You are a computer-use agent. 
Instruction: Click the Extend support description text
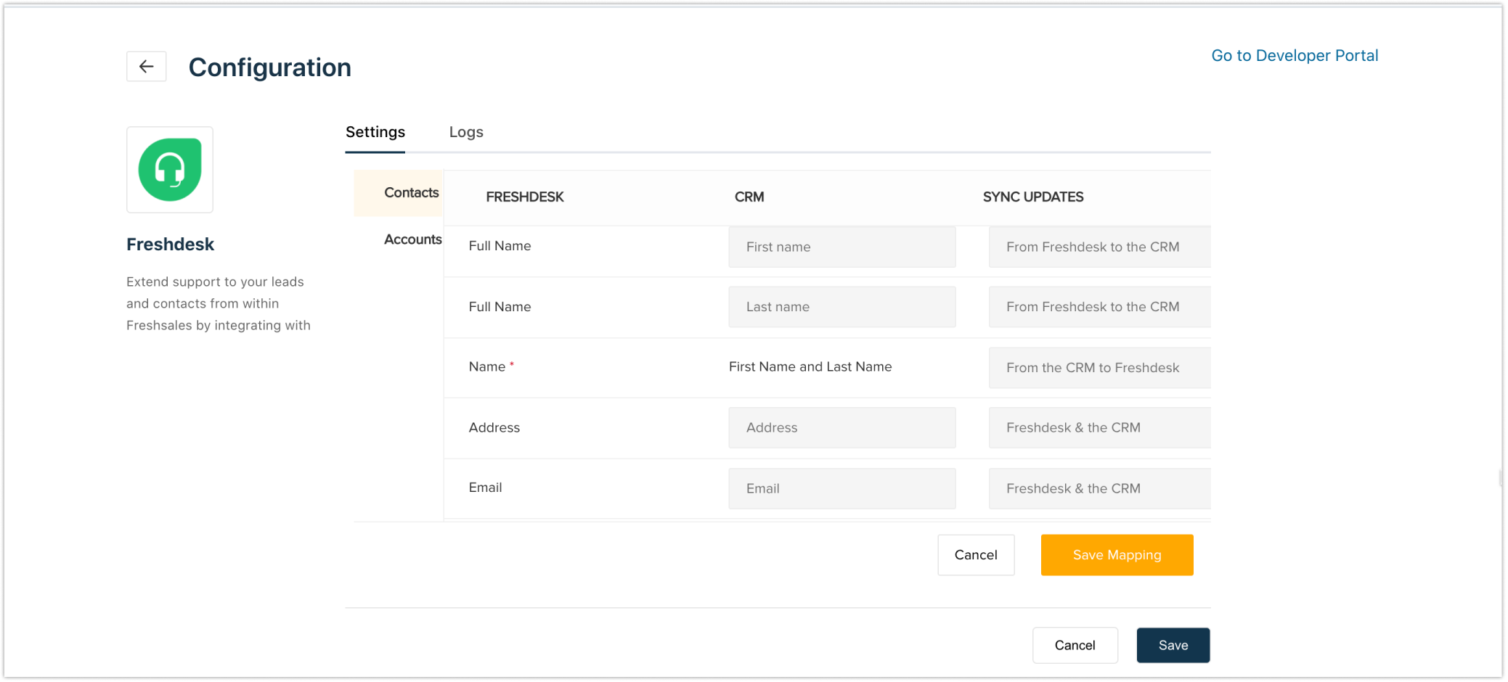218,303
